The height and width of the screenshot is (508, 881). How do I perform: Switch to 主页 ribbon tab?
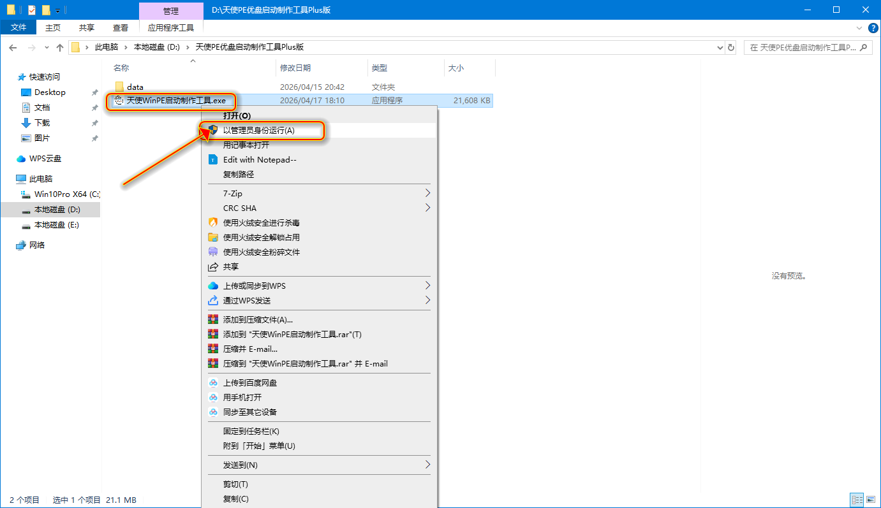(53, 27)
